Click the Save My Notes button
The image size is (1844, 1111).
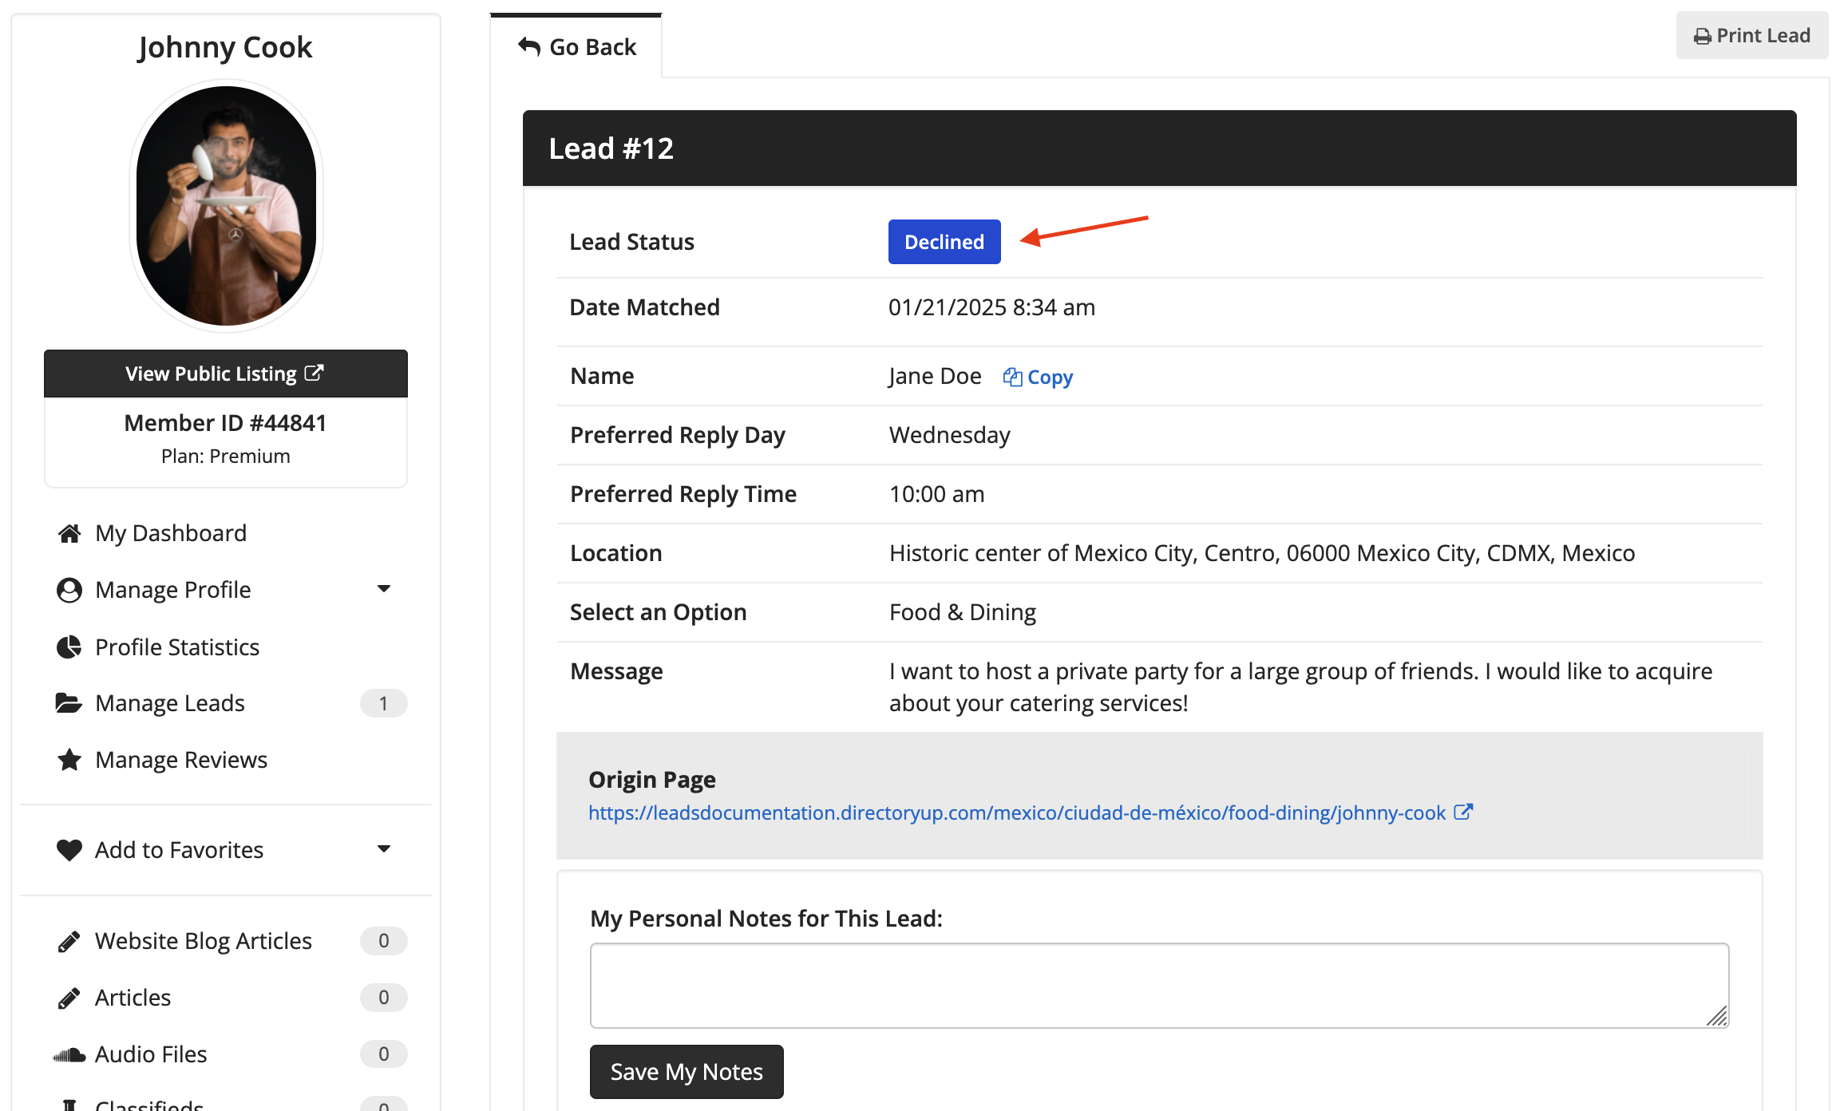(x=686, y=1071)
